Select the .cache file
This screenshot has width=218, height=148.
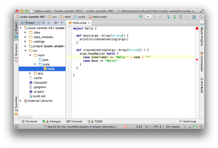35,78
